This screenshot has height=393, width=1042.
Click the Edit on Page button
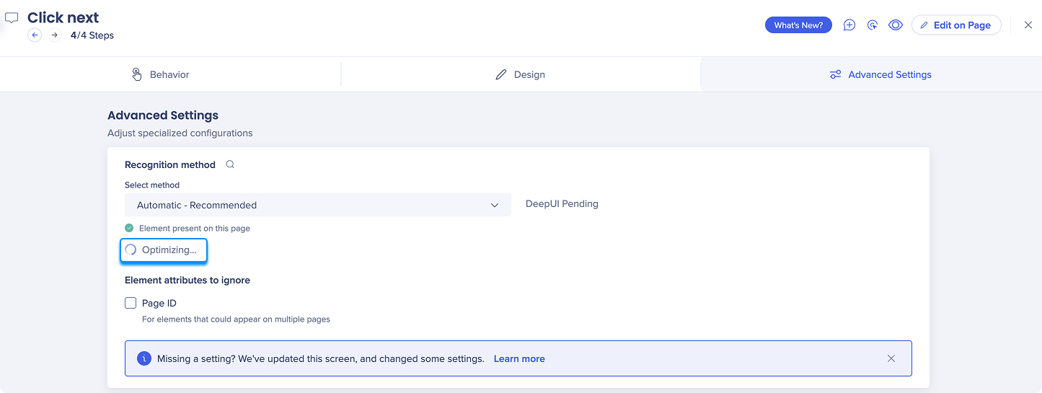[x=955, y=25]
